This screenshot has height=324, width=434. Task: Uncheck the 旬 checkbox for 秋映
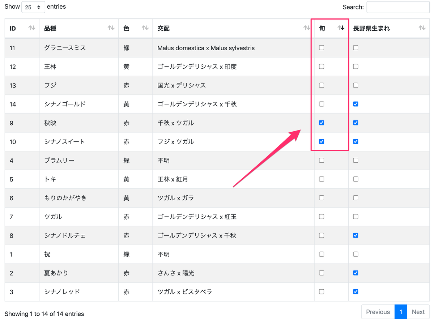coord(321,123)
